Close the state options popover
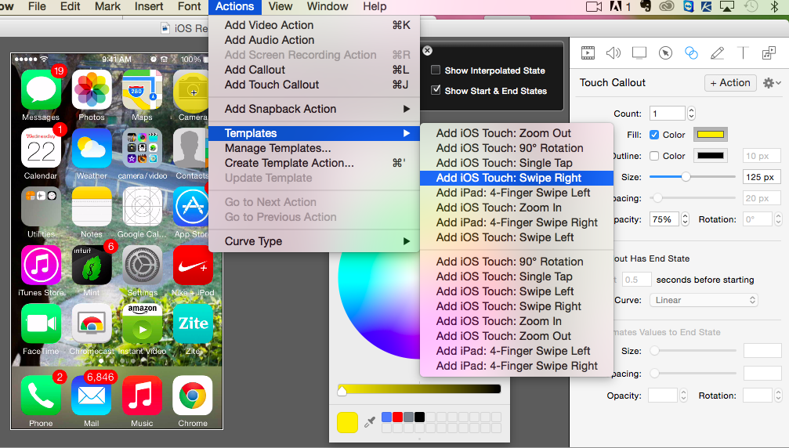 pyautogui.click(x=427, y=51)
